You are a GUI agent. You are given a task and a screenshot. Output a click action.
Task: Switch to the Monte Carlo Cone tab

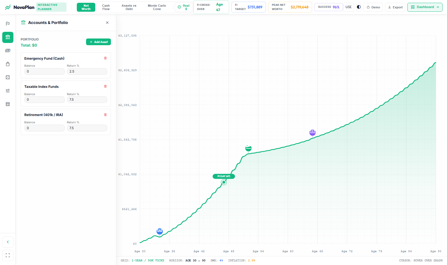pyautogui.click(x=157, y=7)
